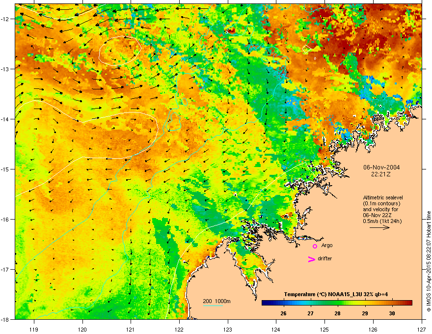Click the Temperature NOAA15_L3U colorbar title

pyautogui.click(x=336, y=294)
